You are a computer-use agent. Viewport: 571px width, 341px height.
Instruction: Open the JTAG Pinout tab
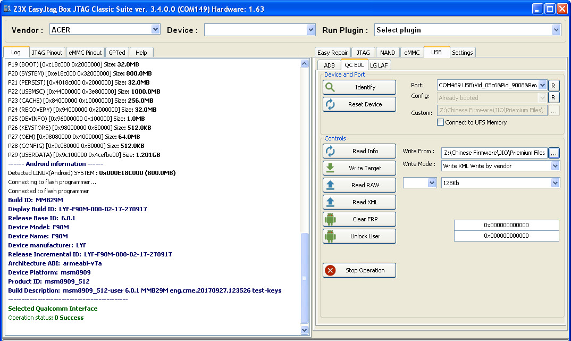tap(47, 53)
